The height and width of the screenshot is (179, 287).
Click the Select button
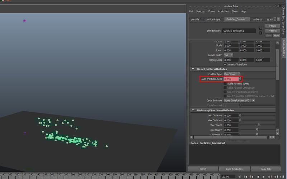(203, 169)
